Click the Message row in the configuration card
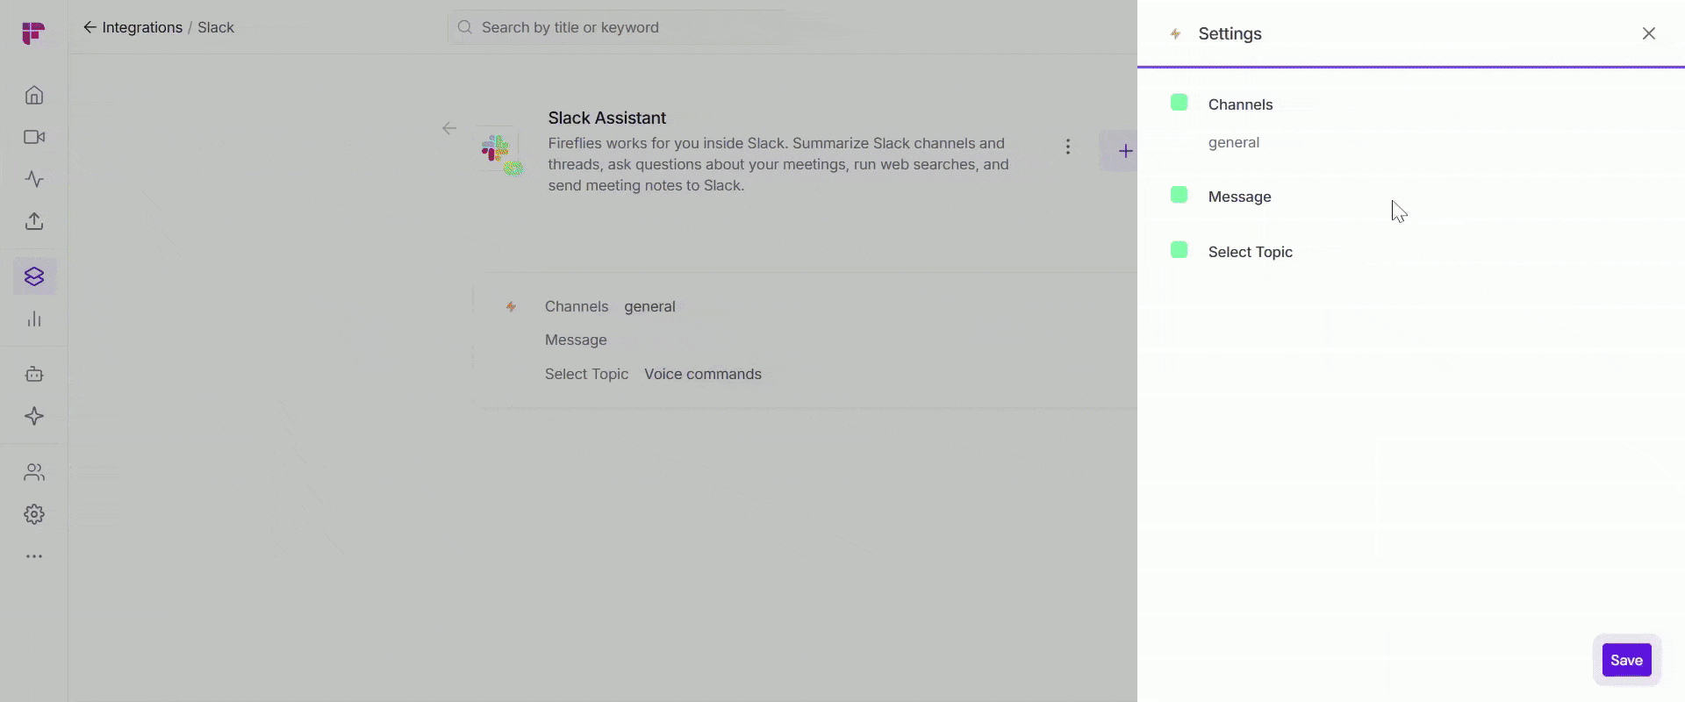The image size is (1685, 702). (576, 340)
